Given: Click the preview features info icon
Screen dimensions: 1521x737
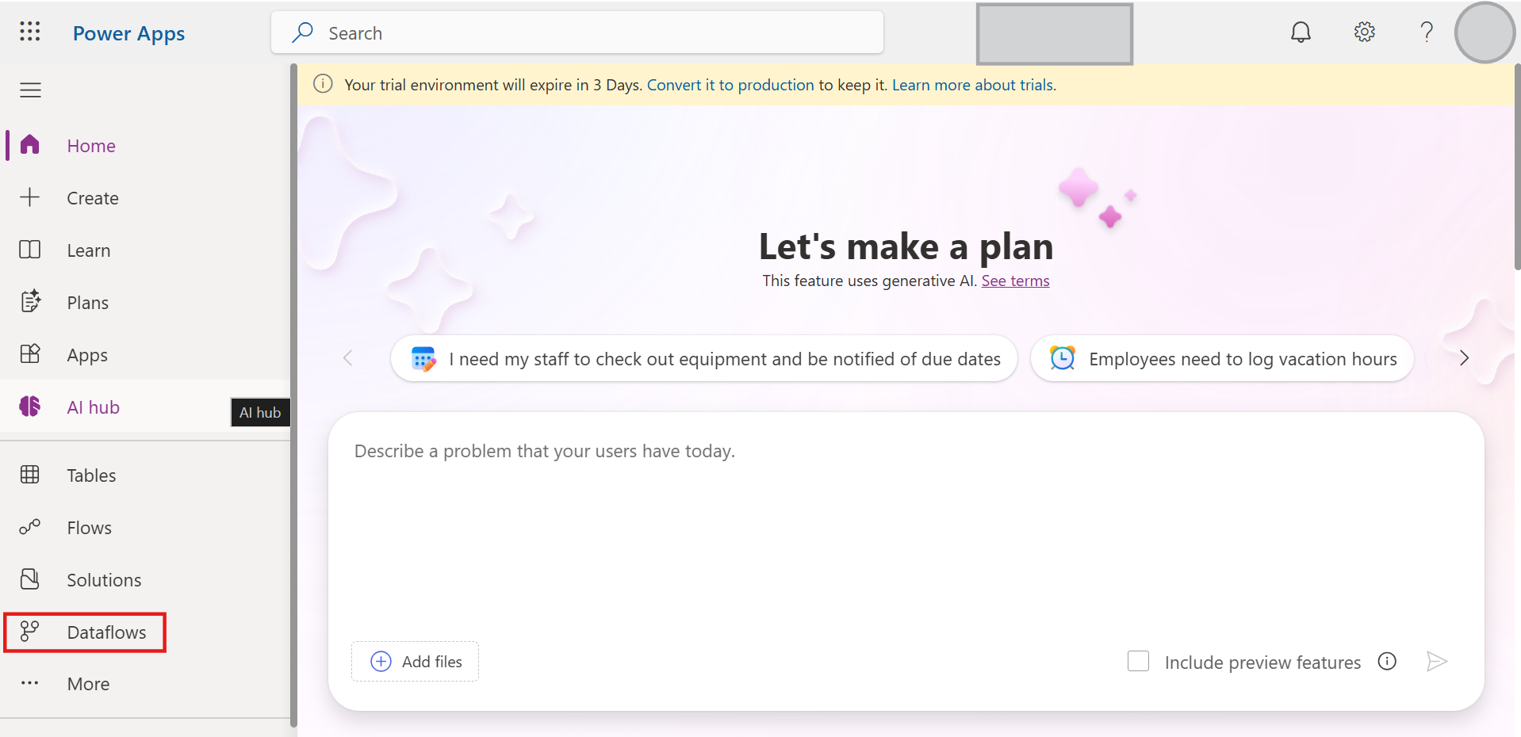Looking at the screenshot, I should point(1387,662).
